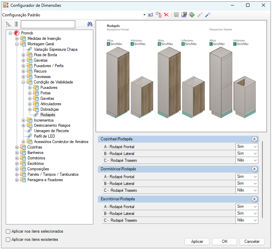Click the red X delete configuration icon
Screen dimensions: 275x250
coord(166,15)
